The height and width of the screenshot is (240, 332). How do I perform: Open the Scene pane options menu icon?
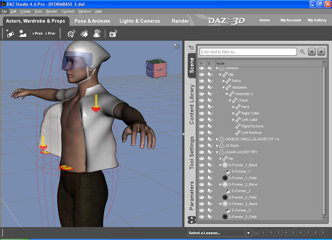point(191,47)
